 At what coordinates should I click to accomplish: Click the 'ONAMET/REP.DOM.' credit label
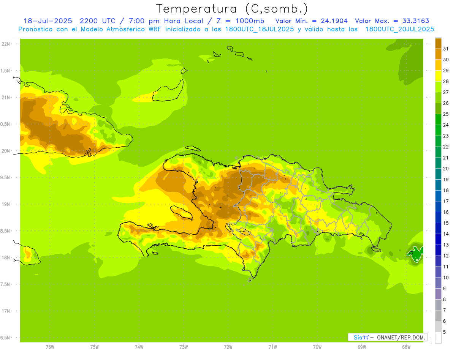click(401, 337)
